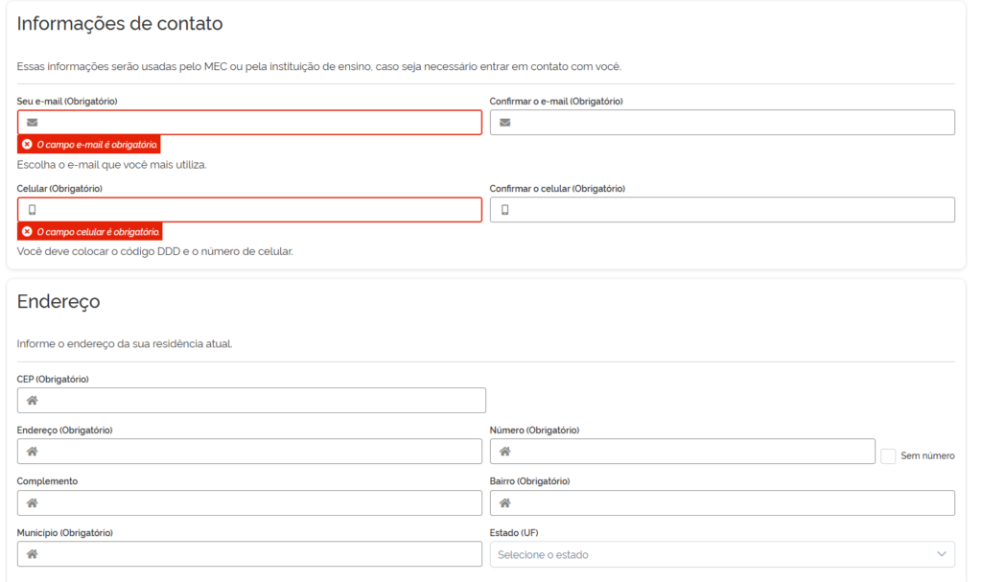Click home icon in CEP field

tap(32, 401)
